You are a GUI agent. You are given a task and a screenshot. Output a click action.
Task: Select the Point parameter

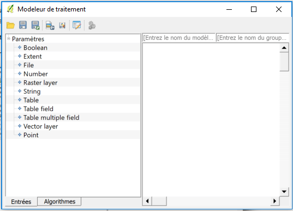tap(31, 135)
